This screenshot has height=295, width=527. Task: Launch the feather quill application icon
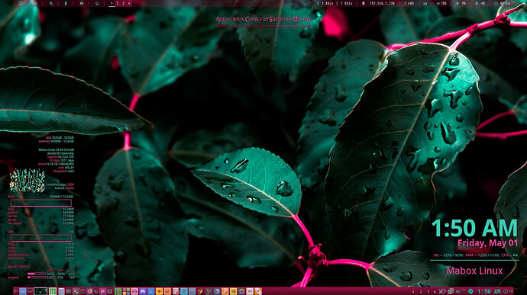tap(200, 291)
